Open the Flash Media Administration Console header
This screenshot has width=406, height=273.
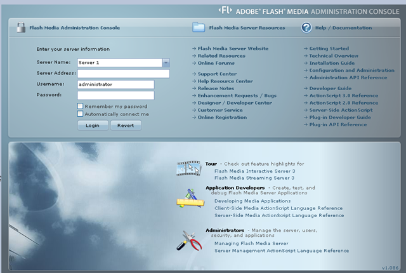click(75, 28)
